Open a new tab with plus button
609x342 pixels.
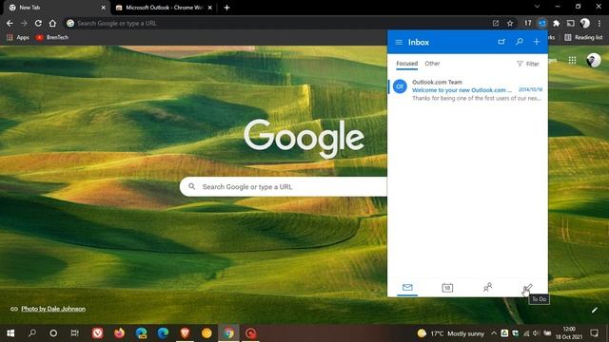click(x=226, y=8)
